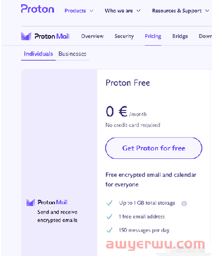This screenshot has width=212, height=256.
Task: Click the Proton Mail envelope logo icon
Action: pyautogui.click(x=26, y=36)
